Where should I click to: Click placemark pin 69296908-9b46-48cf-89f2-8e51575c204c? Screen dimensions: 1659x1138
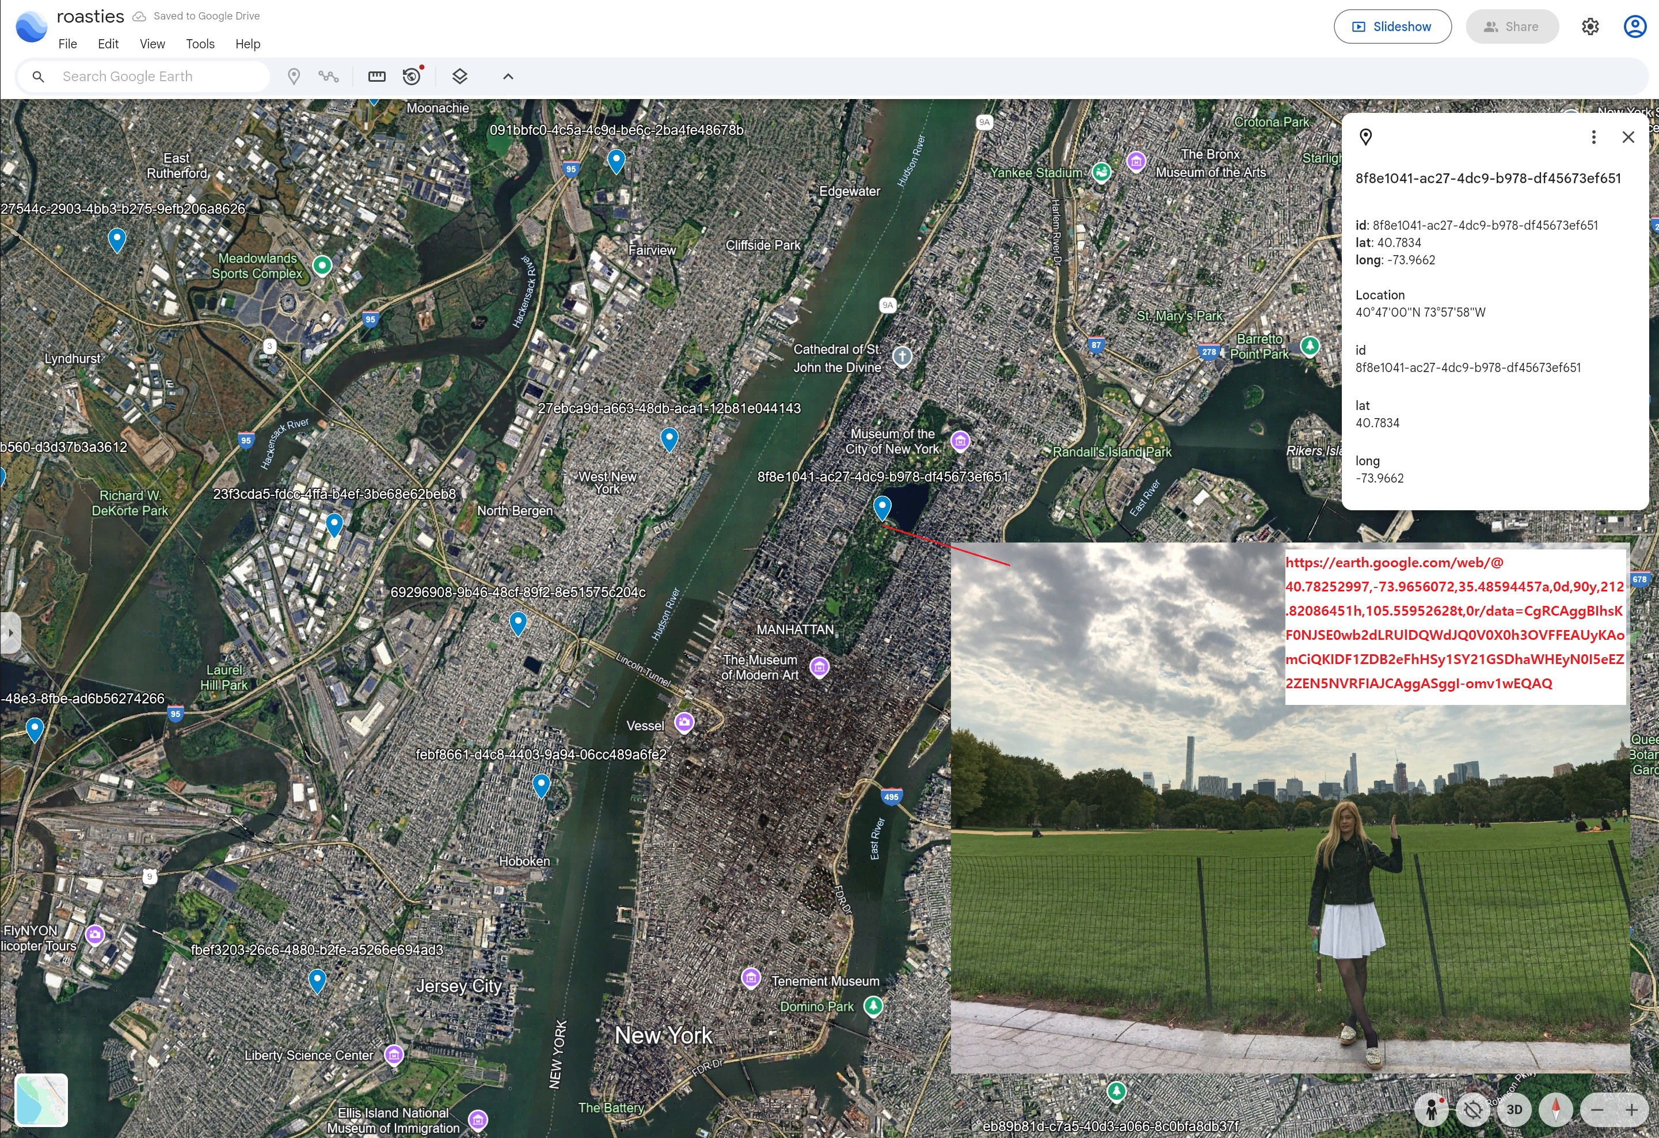pyautogui.click(x=518, y=624)
